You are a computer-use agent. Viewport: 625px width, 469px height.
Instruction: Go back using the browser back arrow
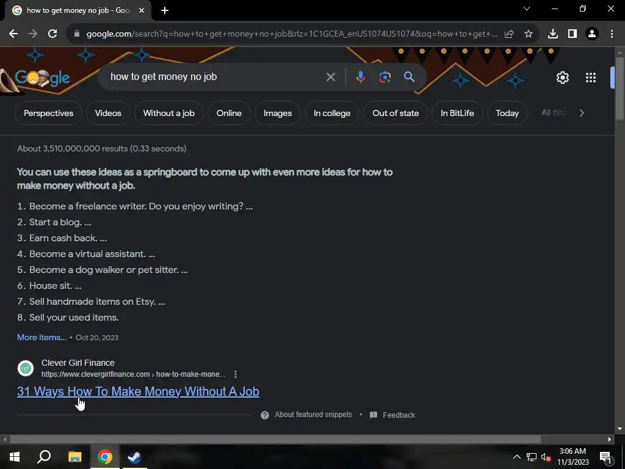13,34
